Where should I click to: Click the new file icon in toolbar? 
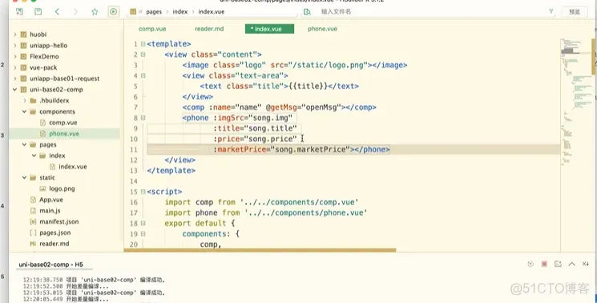pos(19,12)
